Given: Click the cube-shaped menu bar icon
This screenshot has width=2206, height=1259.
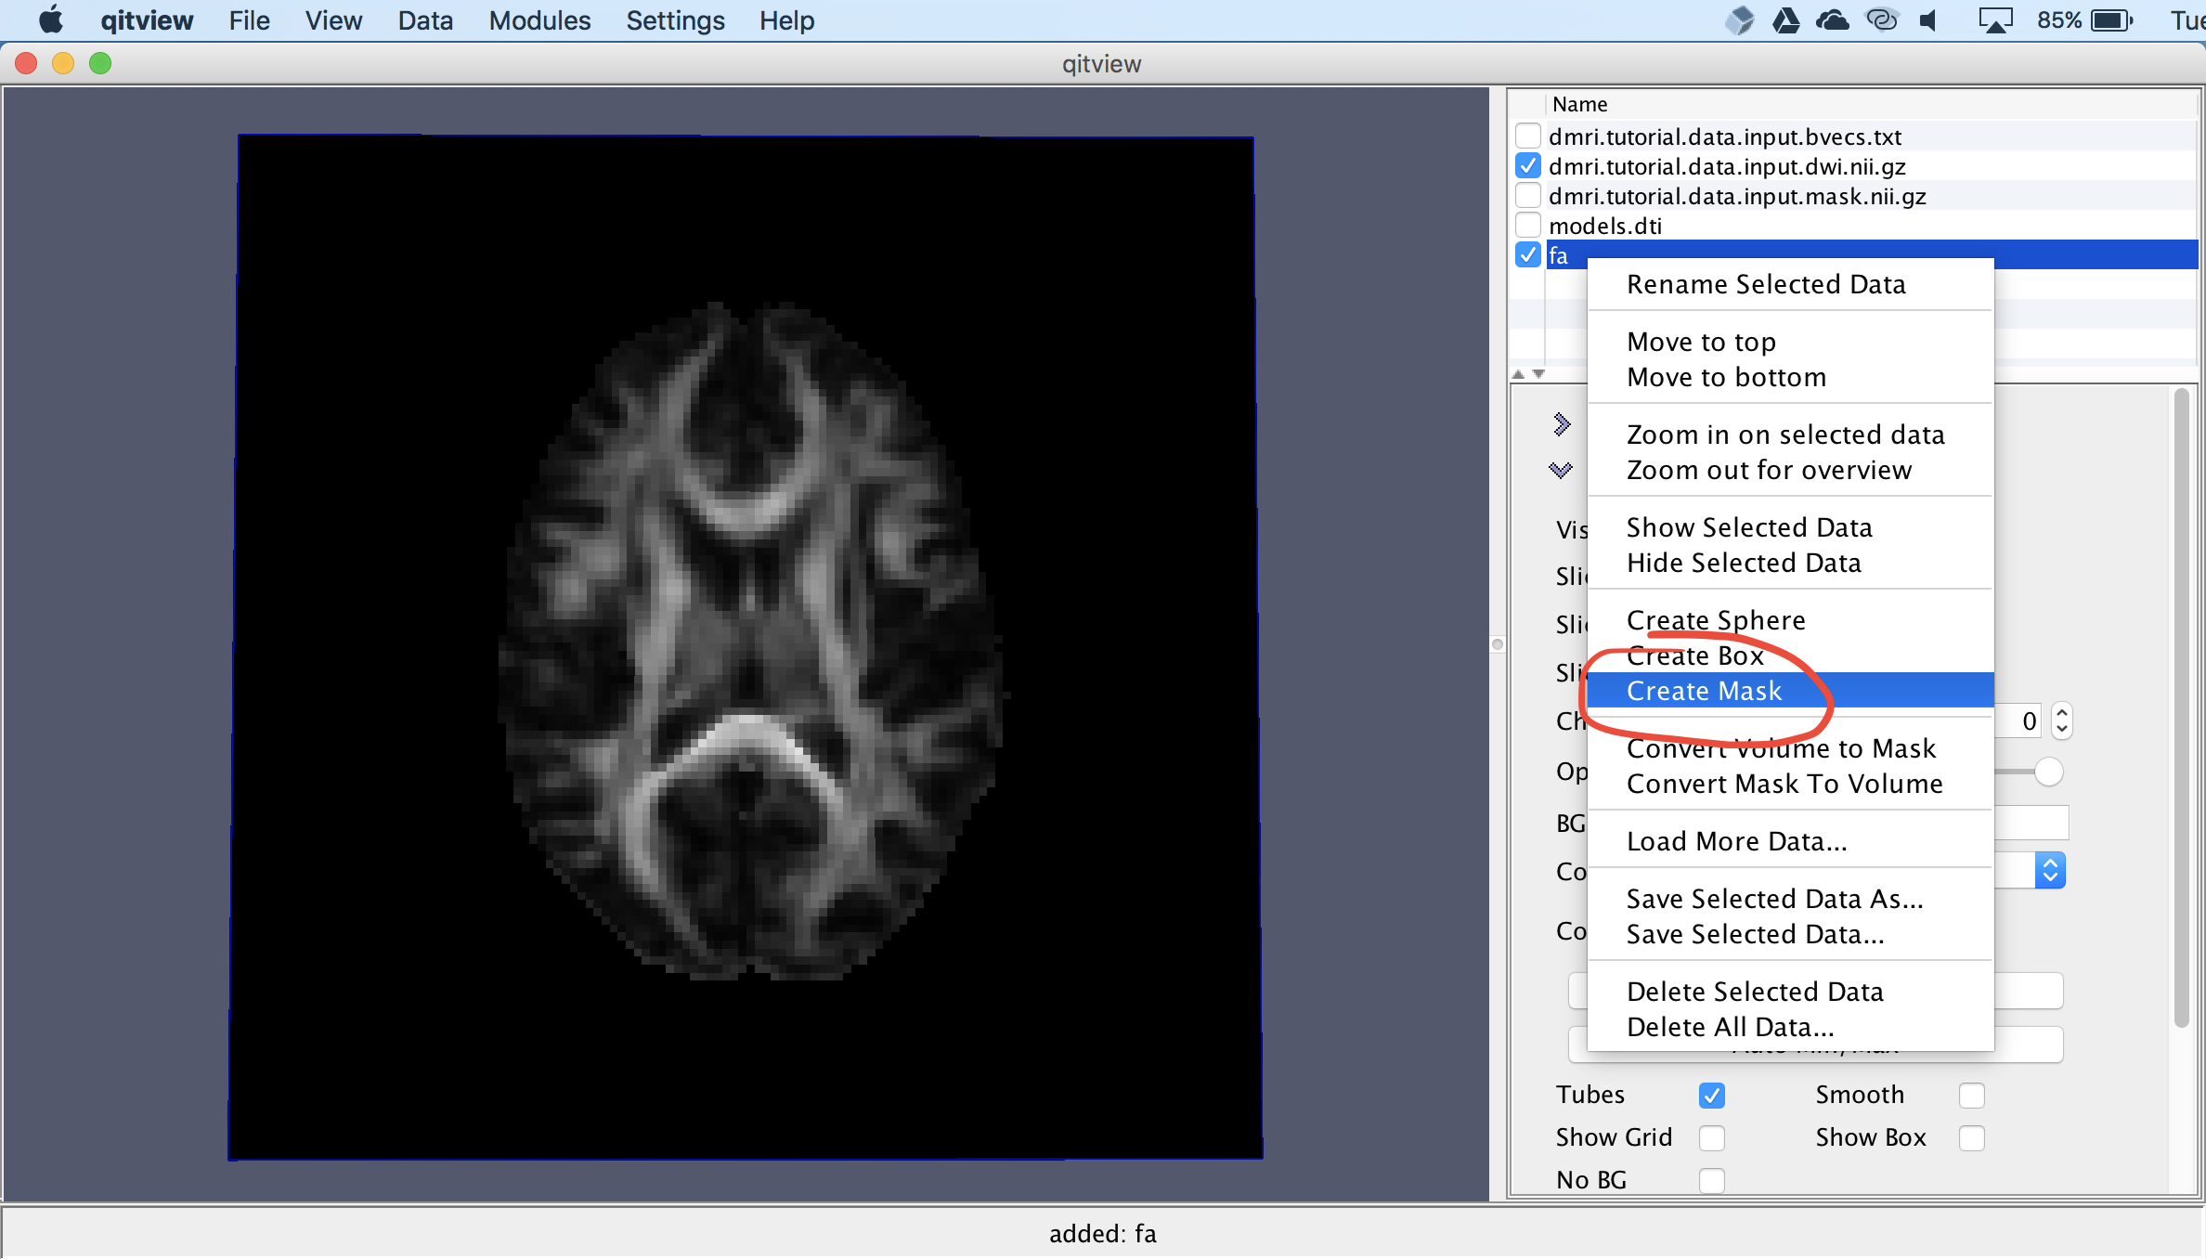Looking at the screenshot, I should 1739,20.
